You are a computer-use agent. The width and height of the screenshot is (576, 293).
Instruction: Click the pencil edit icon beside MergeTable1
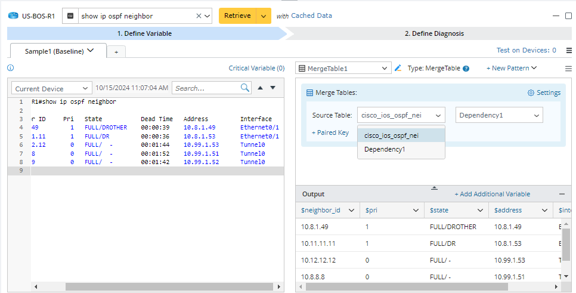398,69
